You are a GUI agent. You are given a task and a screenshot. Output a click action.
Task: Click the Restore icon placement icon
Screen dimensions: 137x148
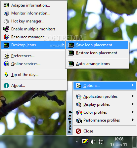pyautogui.click(x=71, y=53)
